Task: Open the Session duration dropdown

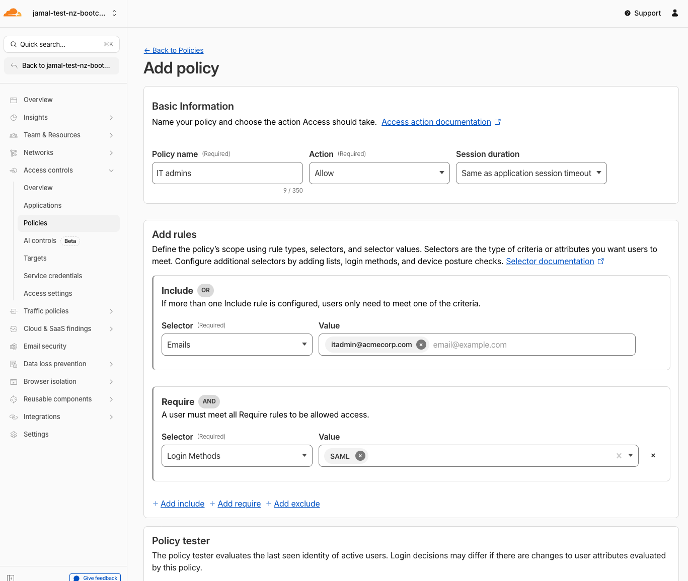Action: pyautogui.click(x=531, y=173)
